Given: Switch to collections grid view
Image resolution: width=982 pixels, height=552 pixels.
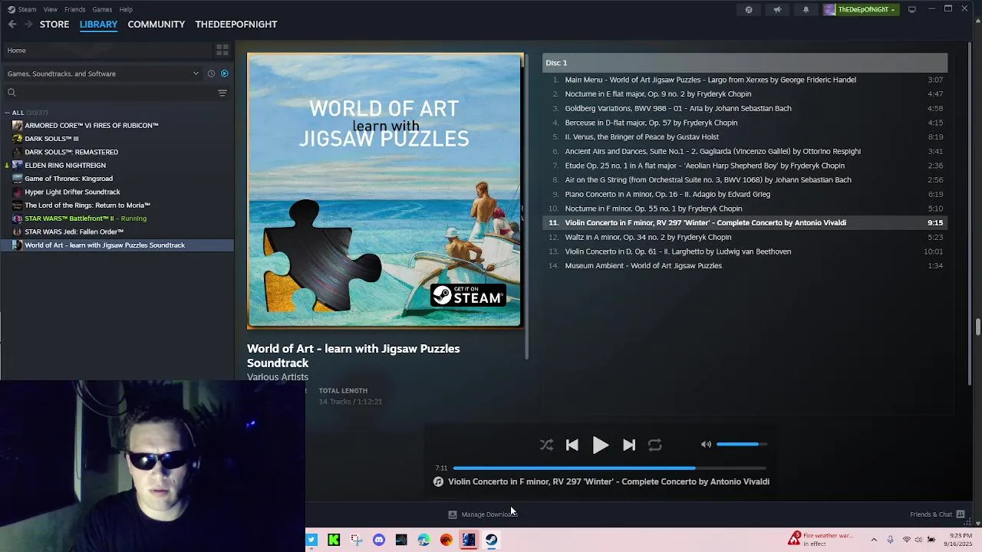Looking at the screenshot, I should [x=222, y=50].
